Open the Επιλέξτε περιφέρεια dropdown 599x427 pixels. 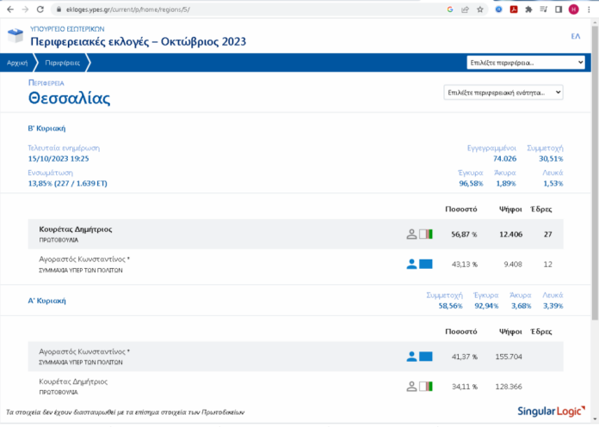[526, 63]
